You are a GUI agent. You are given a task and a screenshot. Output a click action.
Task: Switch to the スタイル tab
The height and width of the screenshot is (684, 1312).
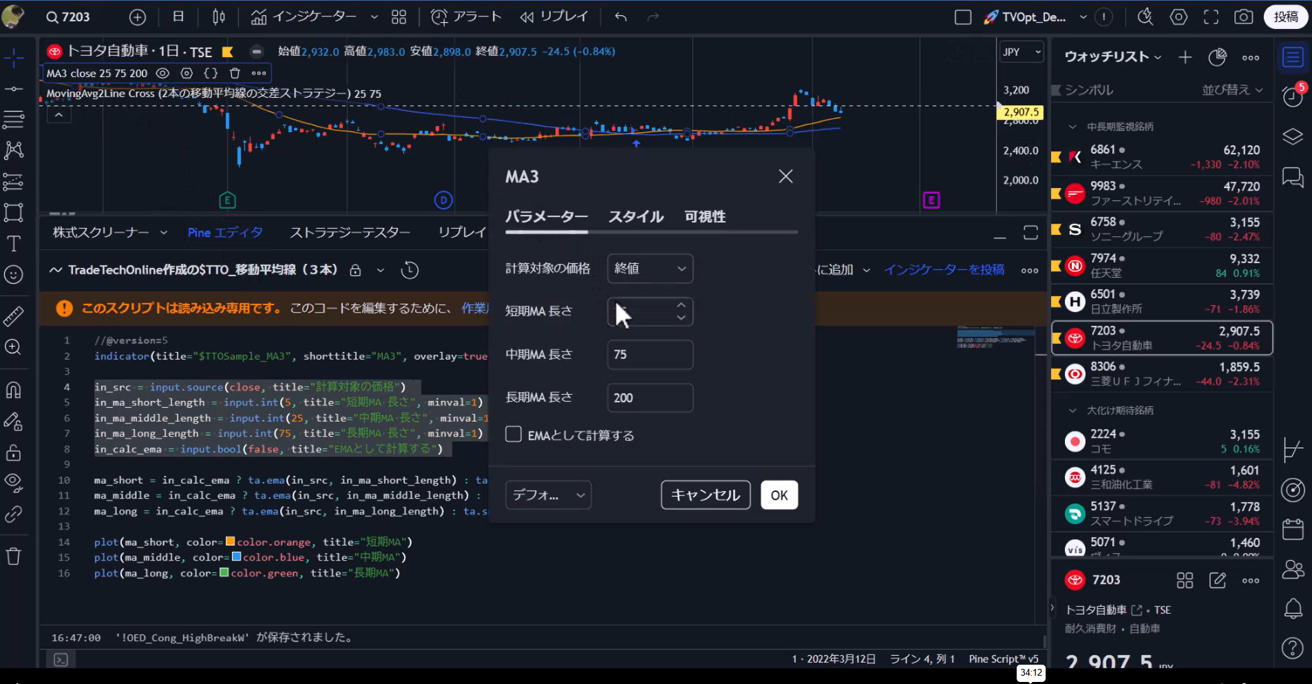(635, 216)
